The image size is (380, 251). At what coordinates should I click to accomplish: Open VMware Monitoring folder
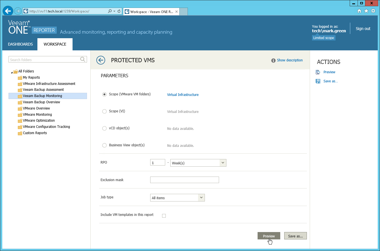[x=37, y=115]
